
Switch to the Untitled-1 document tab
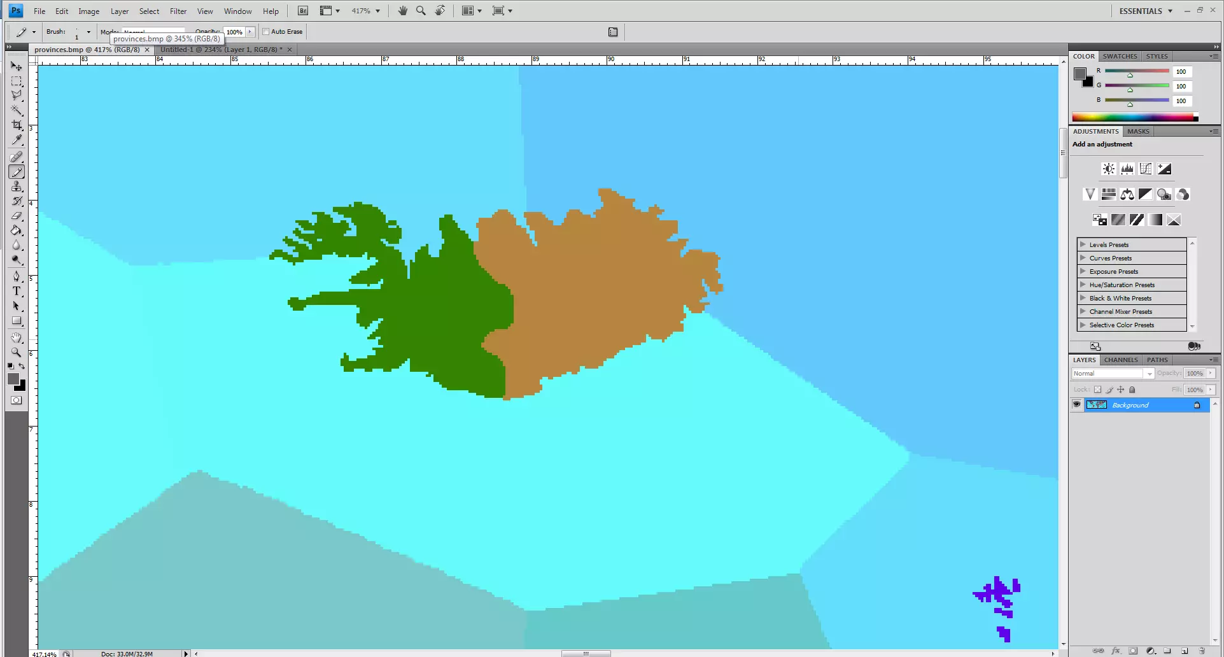[220, 50]
